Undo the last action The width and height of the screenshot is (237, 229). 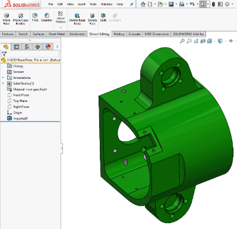[192, 4]
